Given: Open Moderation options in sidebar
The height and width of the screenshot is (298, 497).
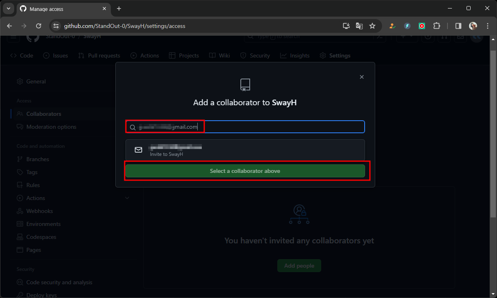Looking at the screenshot, I should pyautogui.click(x=47, y=127).
